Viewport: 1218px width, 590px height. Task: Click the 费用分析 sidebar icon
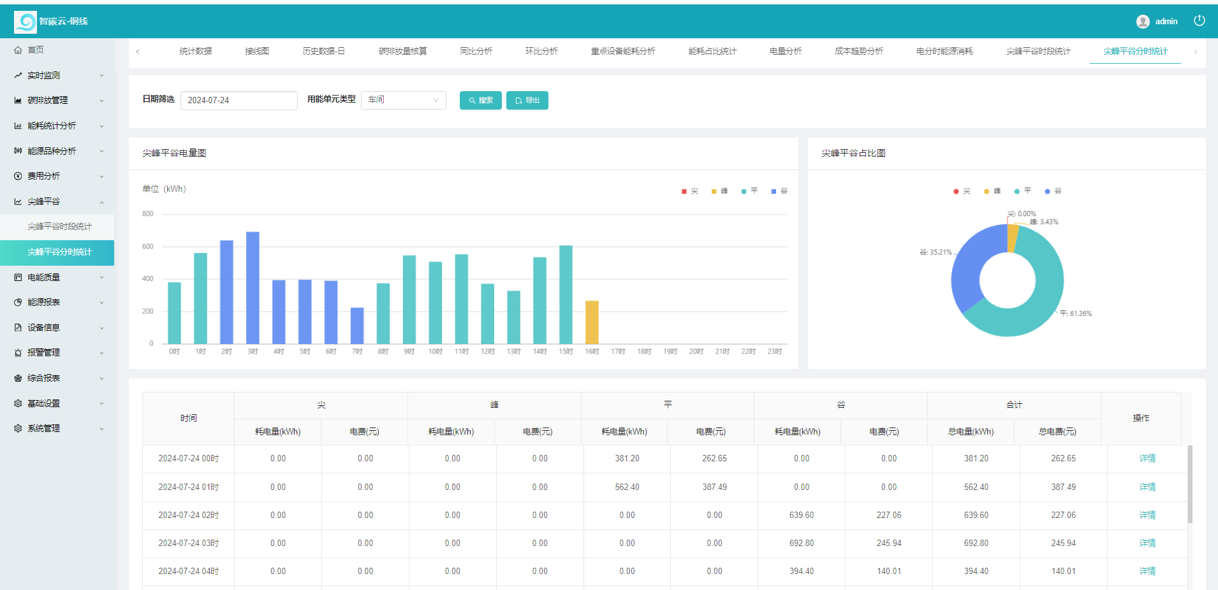pos(18,176)
